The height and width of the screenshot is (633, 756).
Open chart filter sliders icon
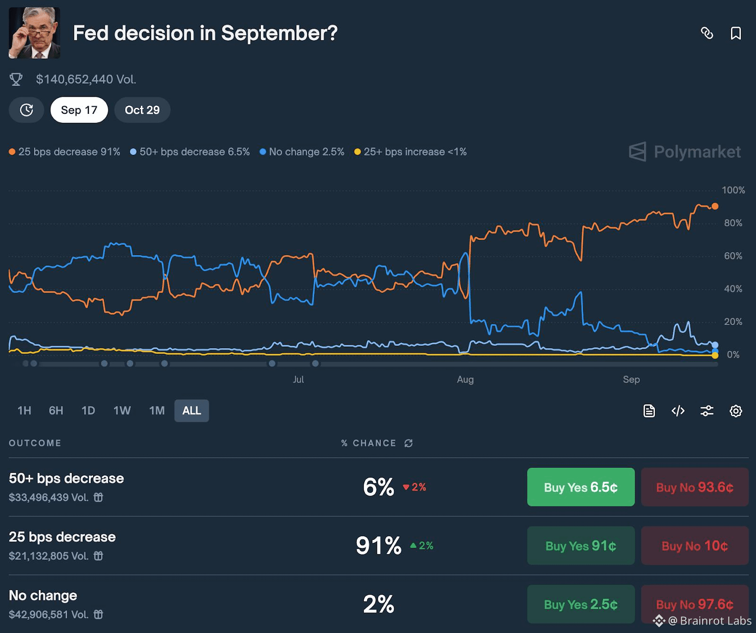point(707,411)
